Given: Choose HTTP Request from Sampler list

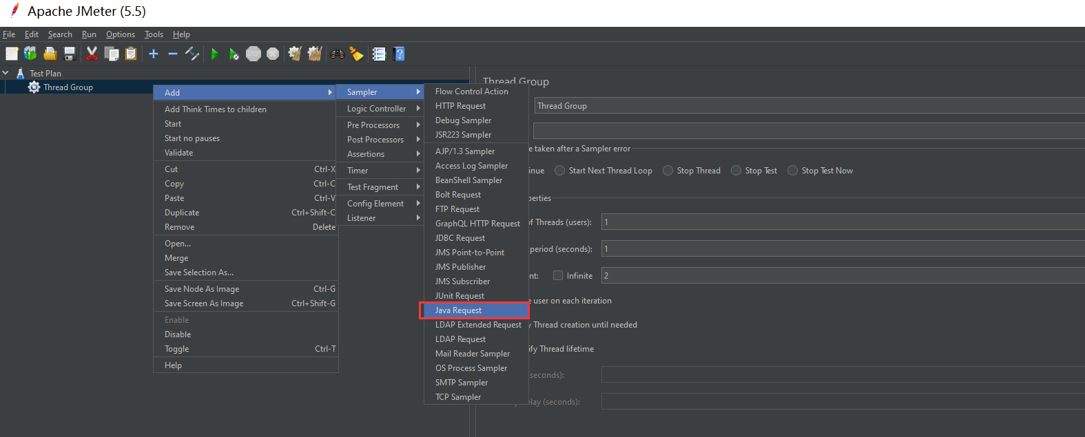Looking at the screenshot, I should pyautogui.click(x=476, y=106).
